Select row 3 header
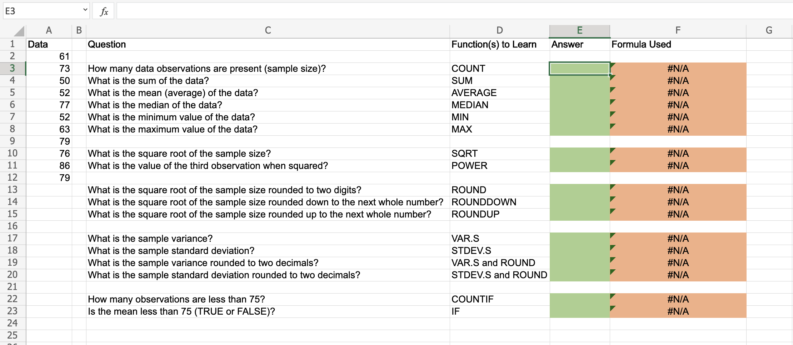The image size is (793, 345). tap(13, 68)
